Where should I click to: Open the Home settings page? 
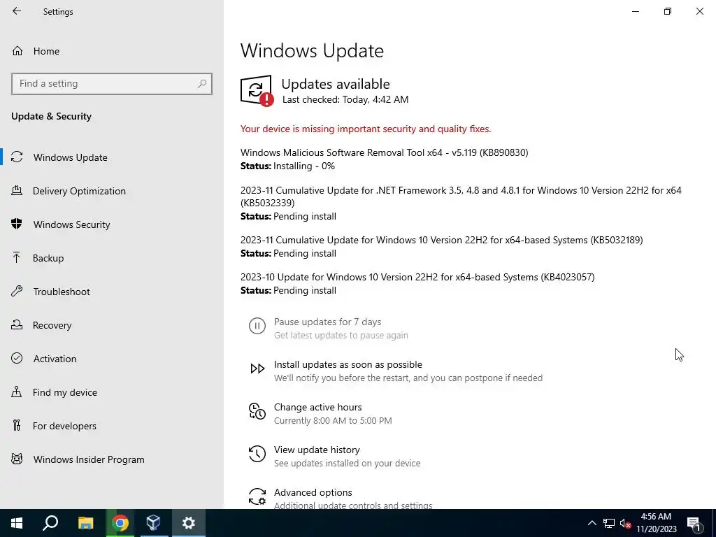[x=112, y=51]
